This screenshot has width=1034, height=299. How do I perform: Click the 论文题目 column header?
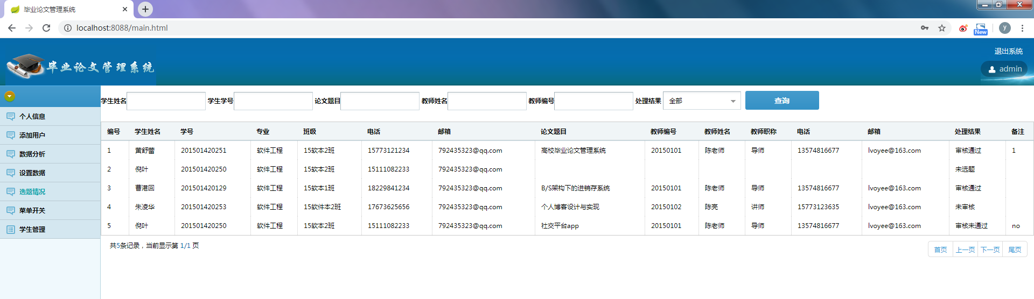pyautogui.click(x=554, y=132)
